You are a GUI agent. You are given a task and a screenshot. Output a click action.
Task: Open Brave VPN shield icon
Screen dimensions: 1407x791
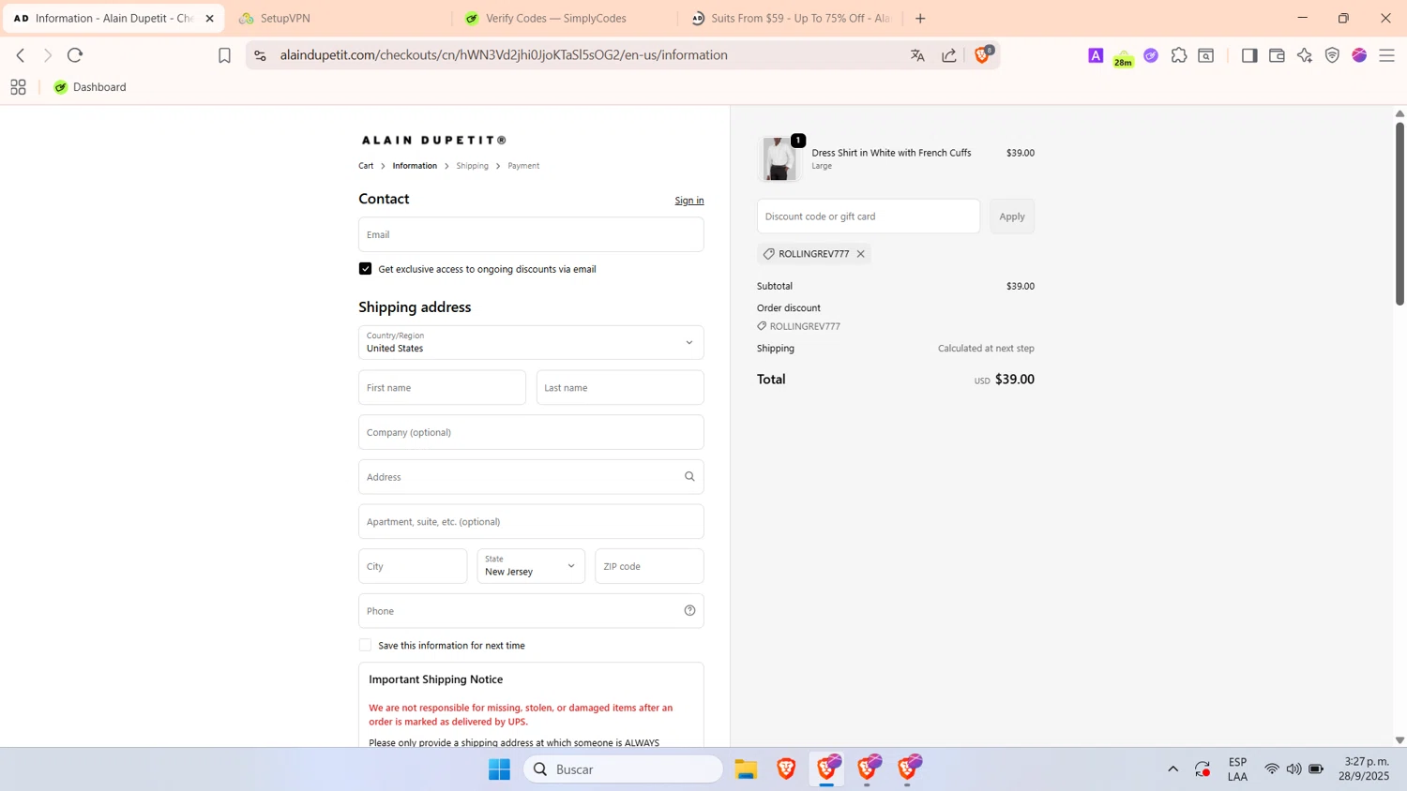[1332, 55]
